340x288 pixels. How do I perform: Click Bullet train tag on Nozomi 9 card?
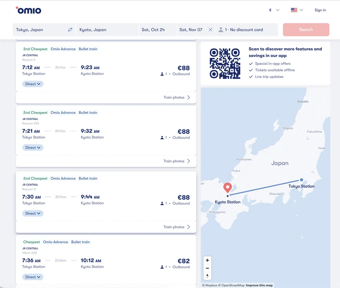[88, 49]
